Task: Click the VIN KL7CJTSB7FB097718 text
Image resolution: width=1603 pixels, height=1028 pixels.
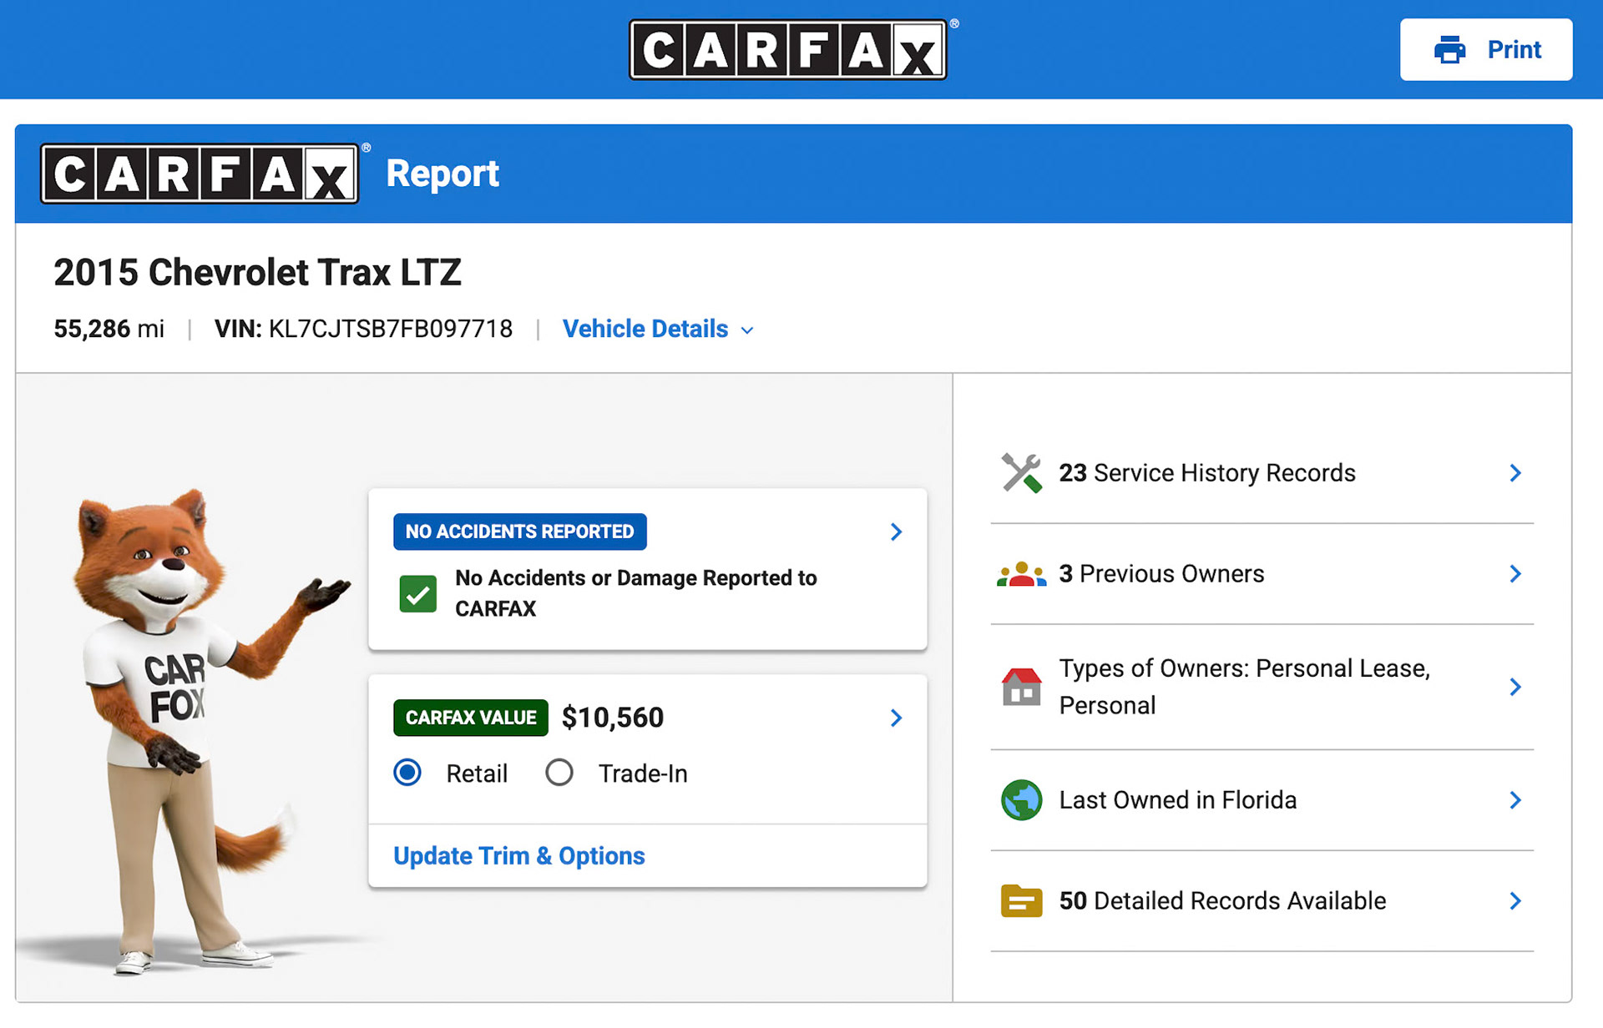Action: pos(363,329)
